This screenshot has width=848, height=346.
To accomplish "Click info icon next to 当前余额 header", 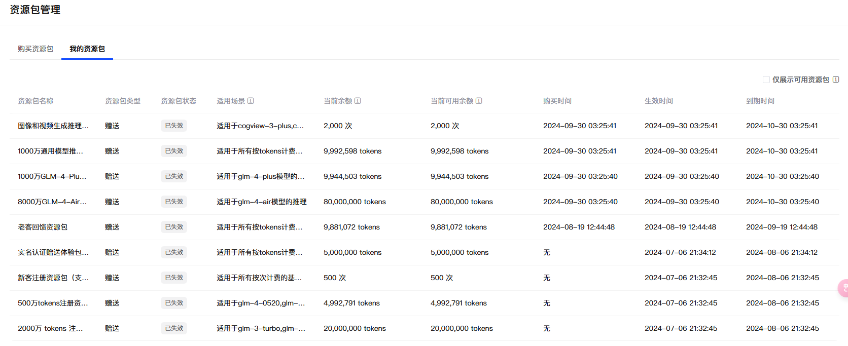I will pos(358,101).
